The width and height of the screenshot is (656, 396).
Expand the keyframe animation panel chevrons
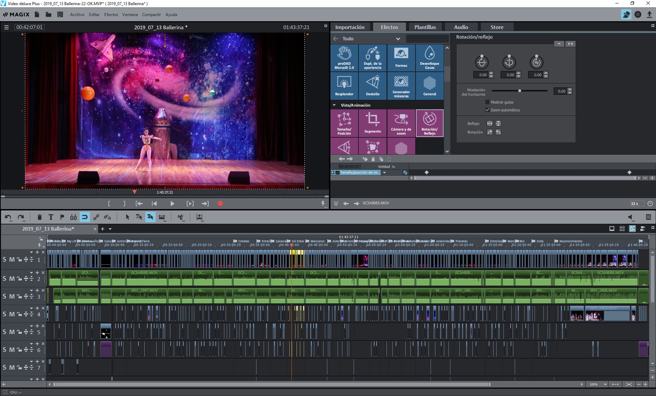pyautogui.click(x=336, y=203)
